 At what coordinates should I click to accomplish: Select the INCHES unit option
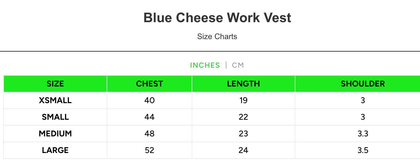click(205, 65)
